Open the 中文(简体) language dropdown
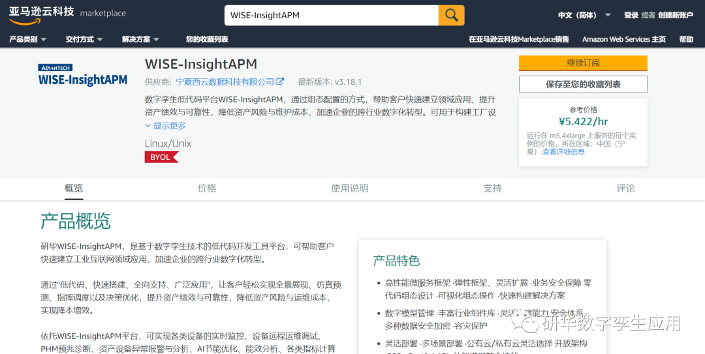 point(584,15)
